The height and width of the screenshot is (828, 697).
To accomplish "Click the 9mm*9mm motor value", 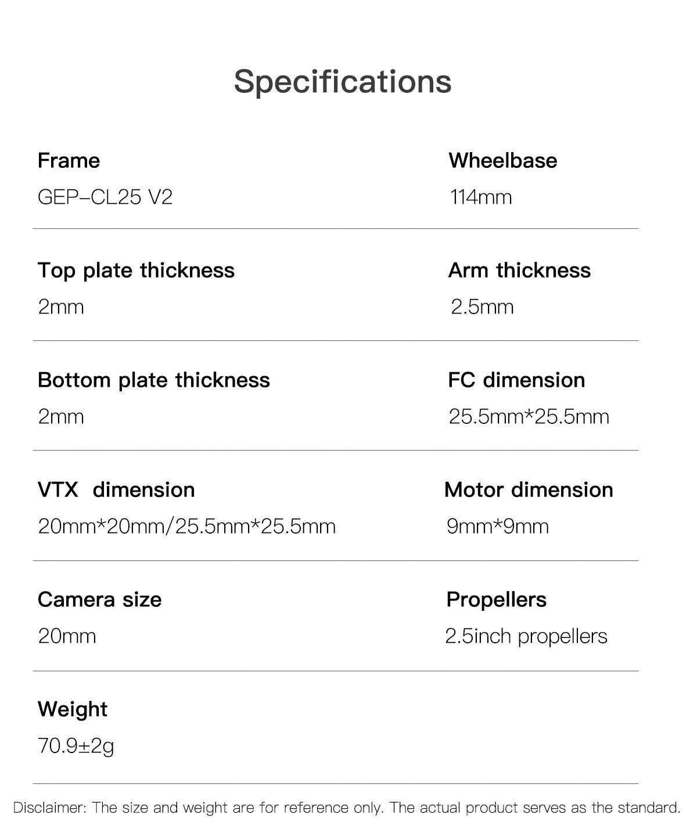I will coord(498,527).
